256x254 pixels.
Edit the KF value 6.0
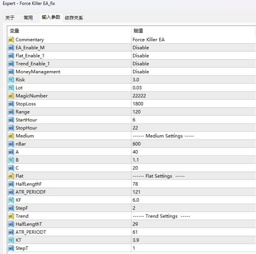click(x=194, y=200)
